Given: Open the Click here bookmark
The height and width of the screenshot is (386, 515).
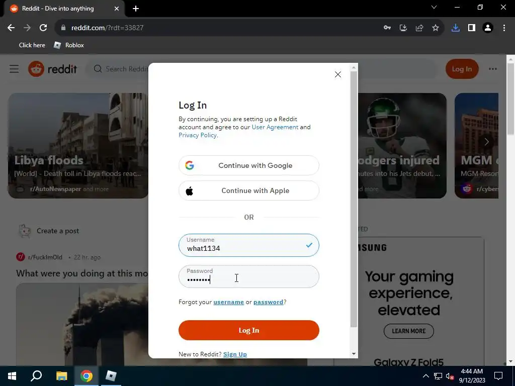Looking at the screenshot, I should point(32,45).
